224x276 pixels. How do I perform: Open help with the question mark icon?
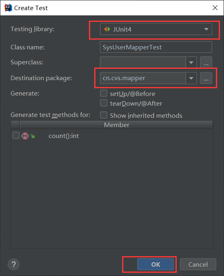pyautogui.click(x=13, y=264)
